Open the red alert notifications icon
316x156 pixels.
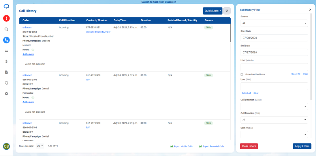click(6, 18)
